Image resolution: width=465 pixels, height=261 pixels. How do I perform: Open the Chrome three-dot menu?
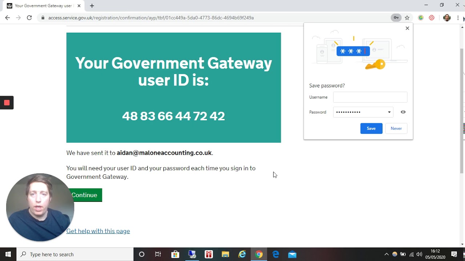[x=458, y=17]
